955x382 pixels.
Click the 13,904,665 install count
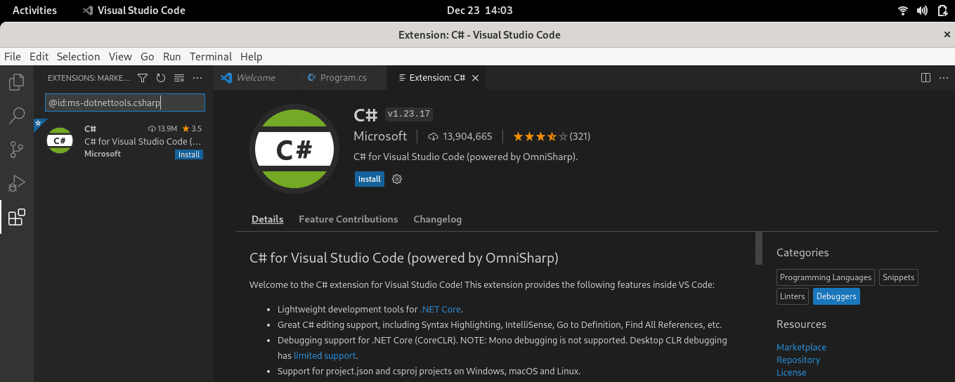coord(460,136)
